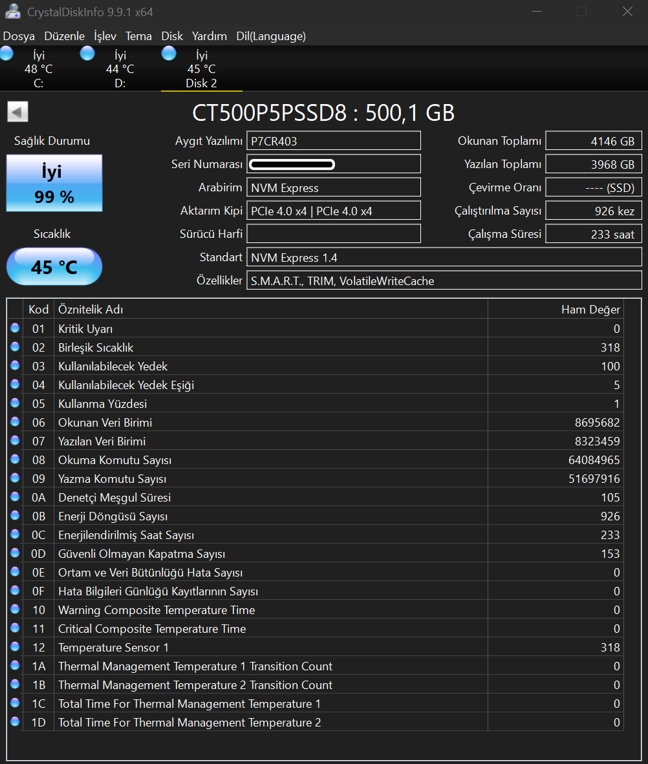Click the D: drive health status orb

[87, 53]
